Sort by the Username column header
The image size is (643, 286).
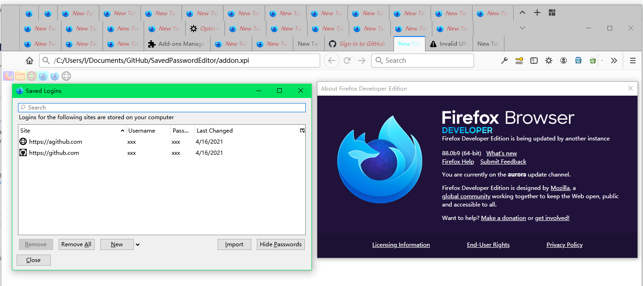(148, 131)
